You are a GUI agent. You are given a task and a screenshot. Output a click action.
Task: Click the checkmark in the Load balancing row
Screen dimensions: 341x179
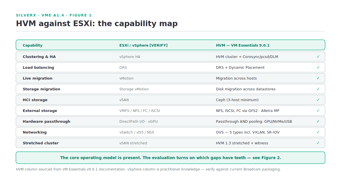(x=318, y=67)
